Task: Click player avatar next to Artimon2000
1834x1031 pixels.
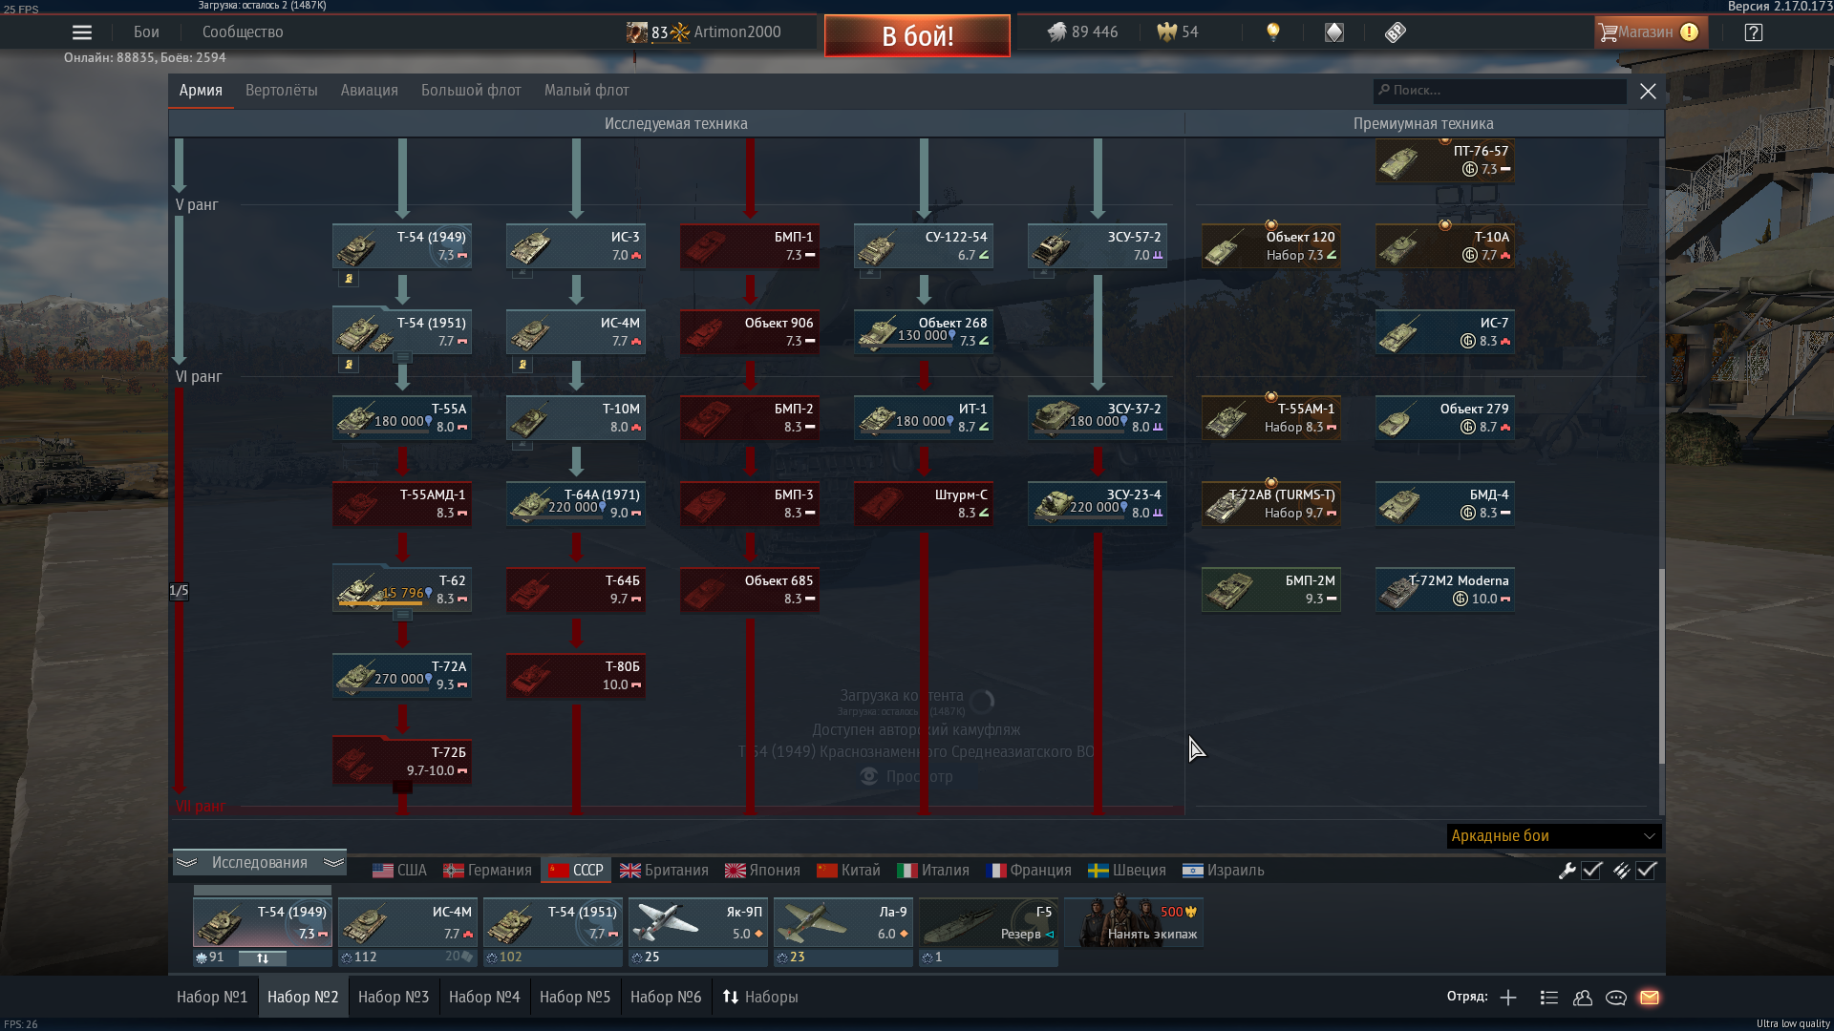Action: point(636,32)
